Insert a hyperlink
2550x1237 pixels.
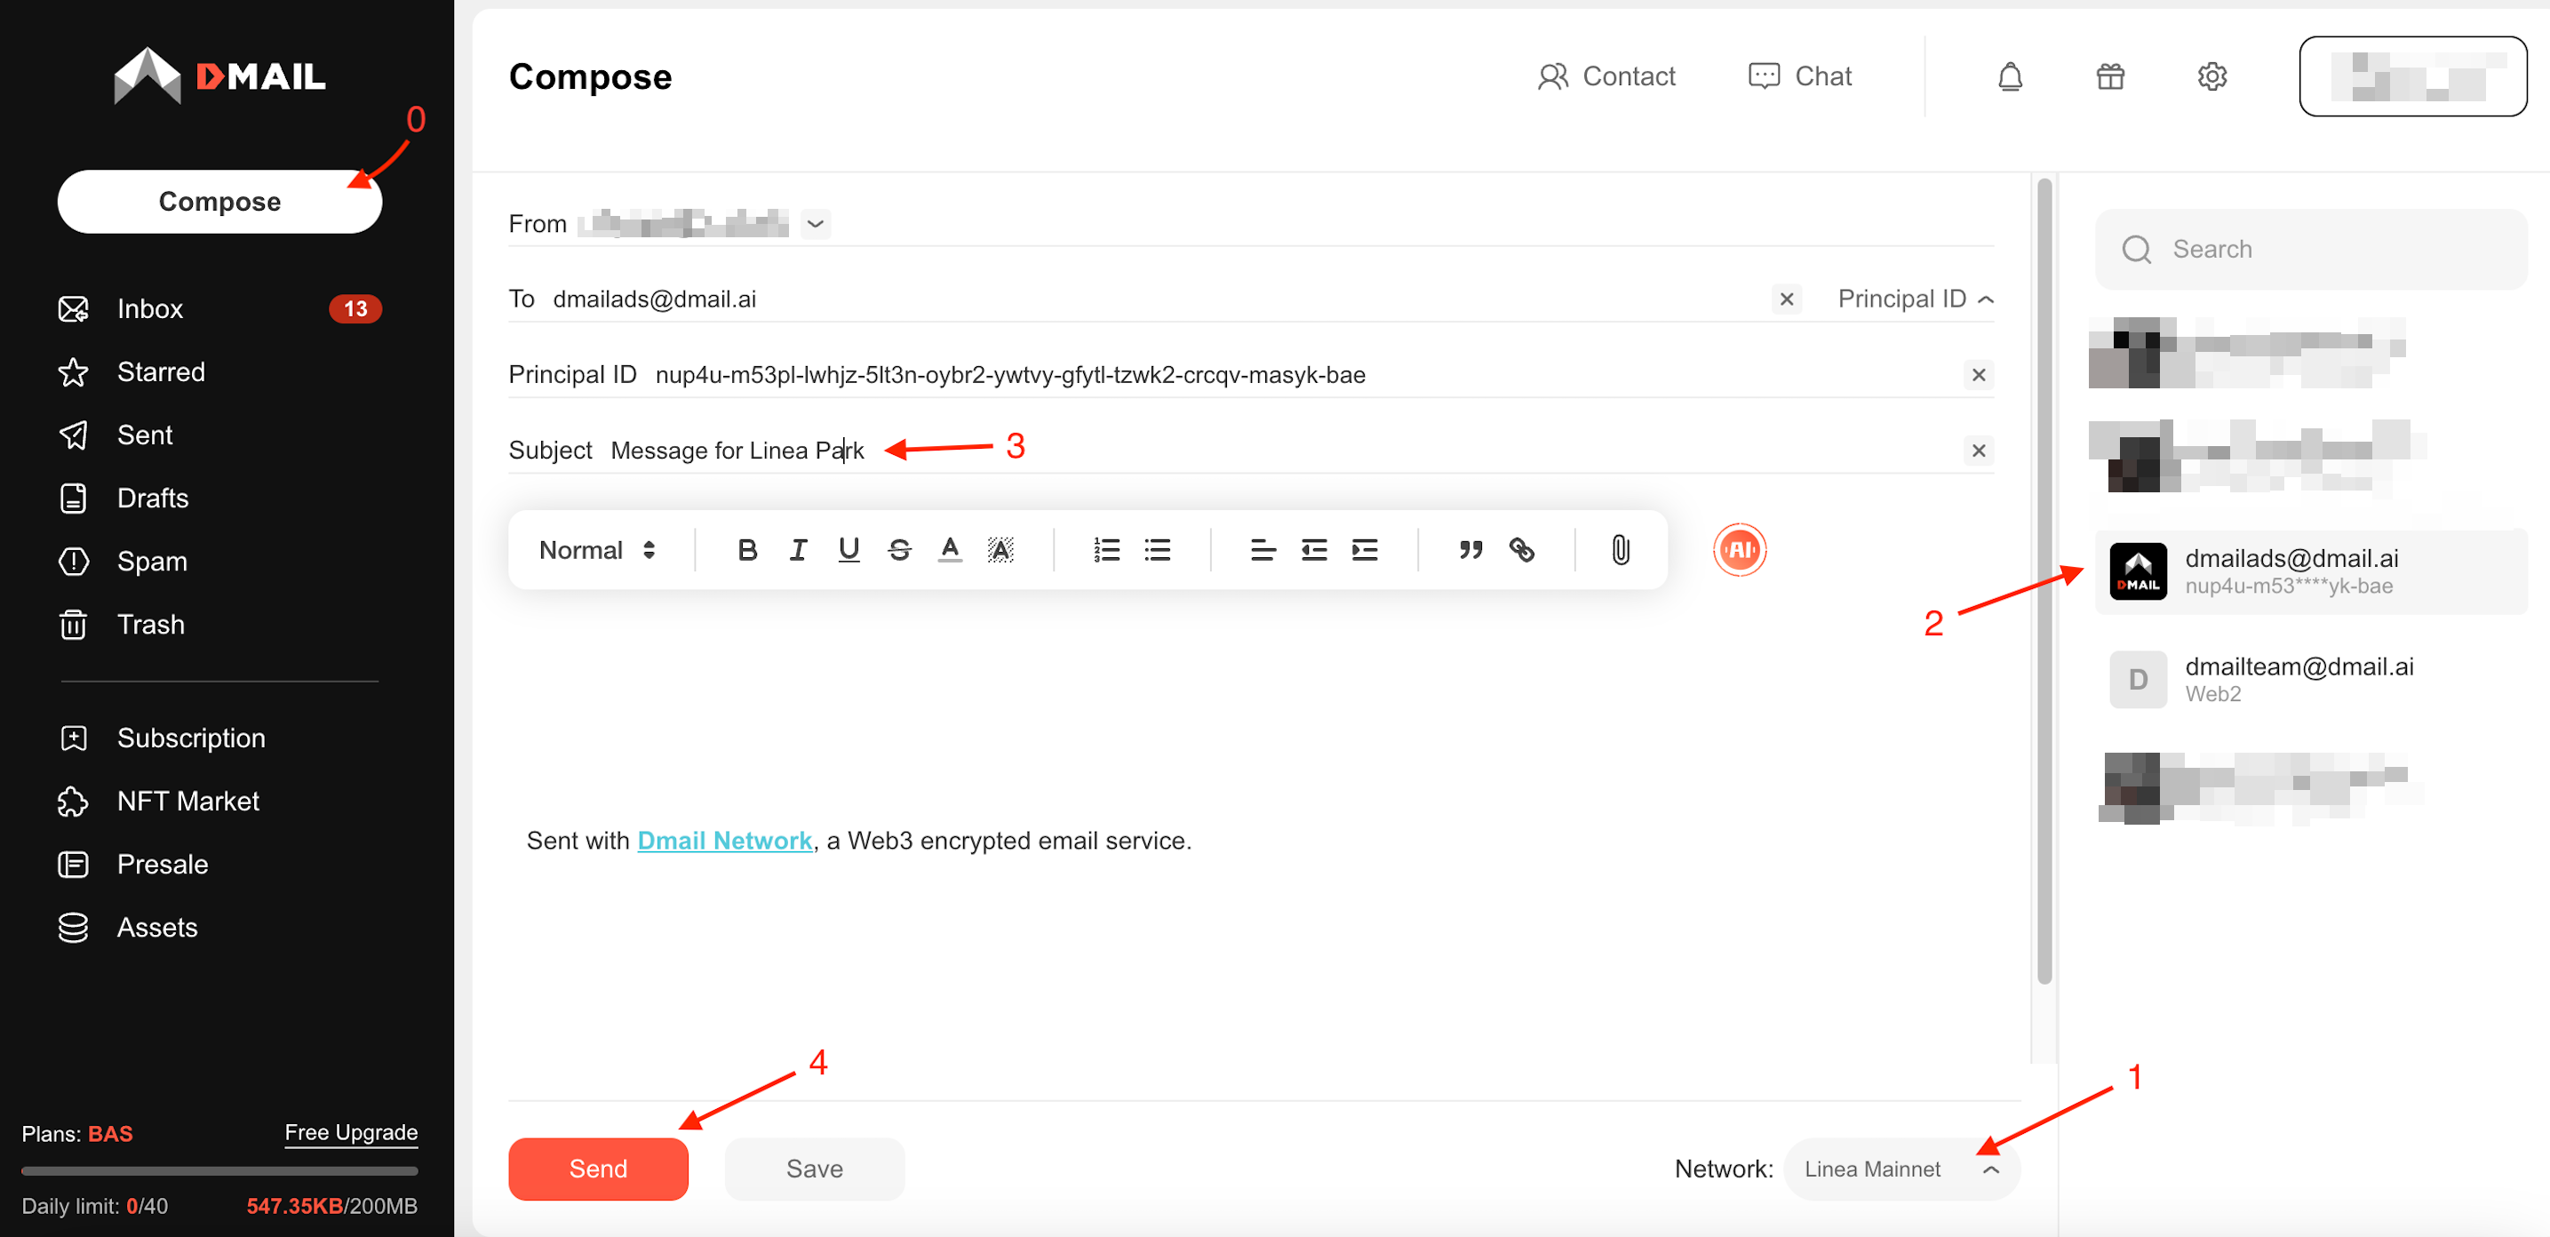pos(1521,550)
